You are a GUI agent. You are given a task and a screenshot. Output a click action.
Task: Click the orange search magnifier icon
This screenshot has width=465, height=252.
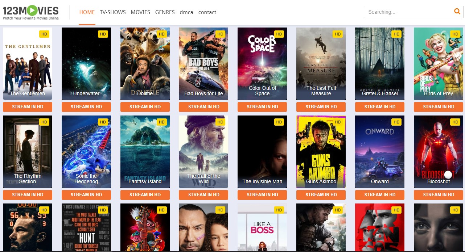click(x=457, y=12)
